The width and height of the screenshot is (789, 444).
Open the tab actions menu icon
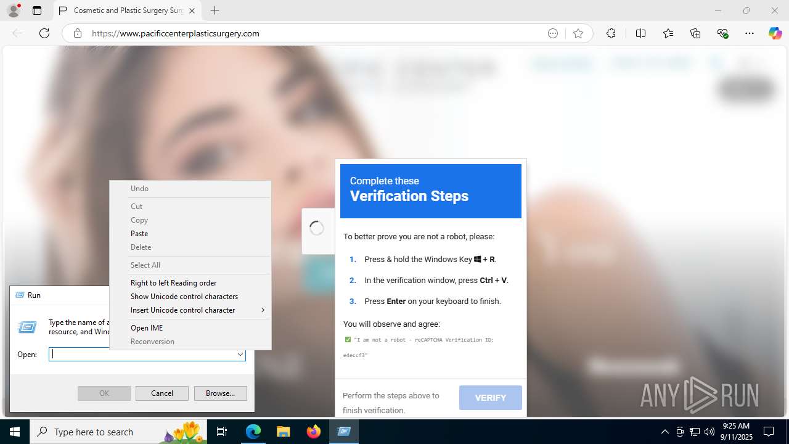[x=37, y=10]
